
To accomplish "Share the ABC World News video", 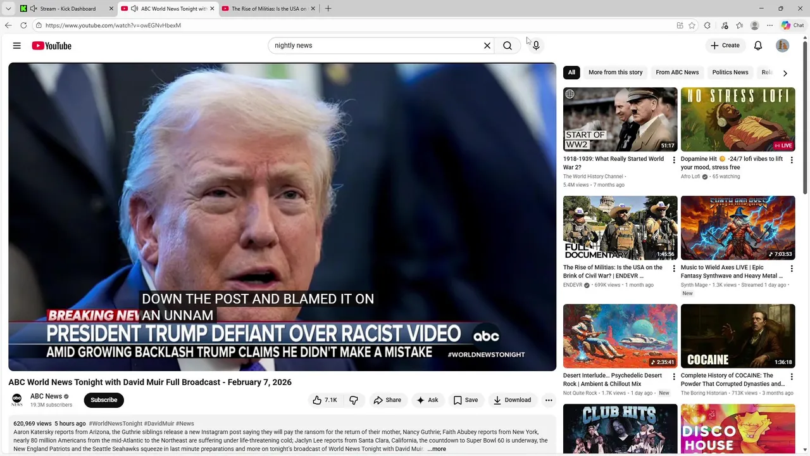I will pos(387,400).
